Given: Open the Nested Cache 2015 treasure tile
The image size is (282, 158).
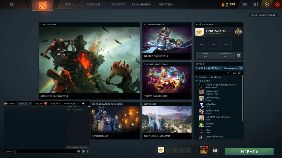Looking at the screenshot, I should point(167,41).
